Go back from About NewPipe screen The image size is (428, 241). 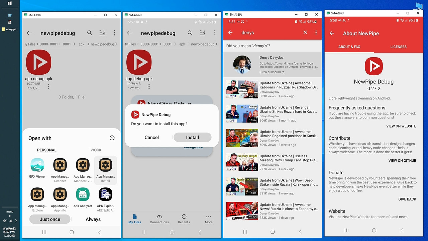tap(332, 33)
